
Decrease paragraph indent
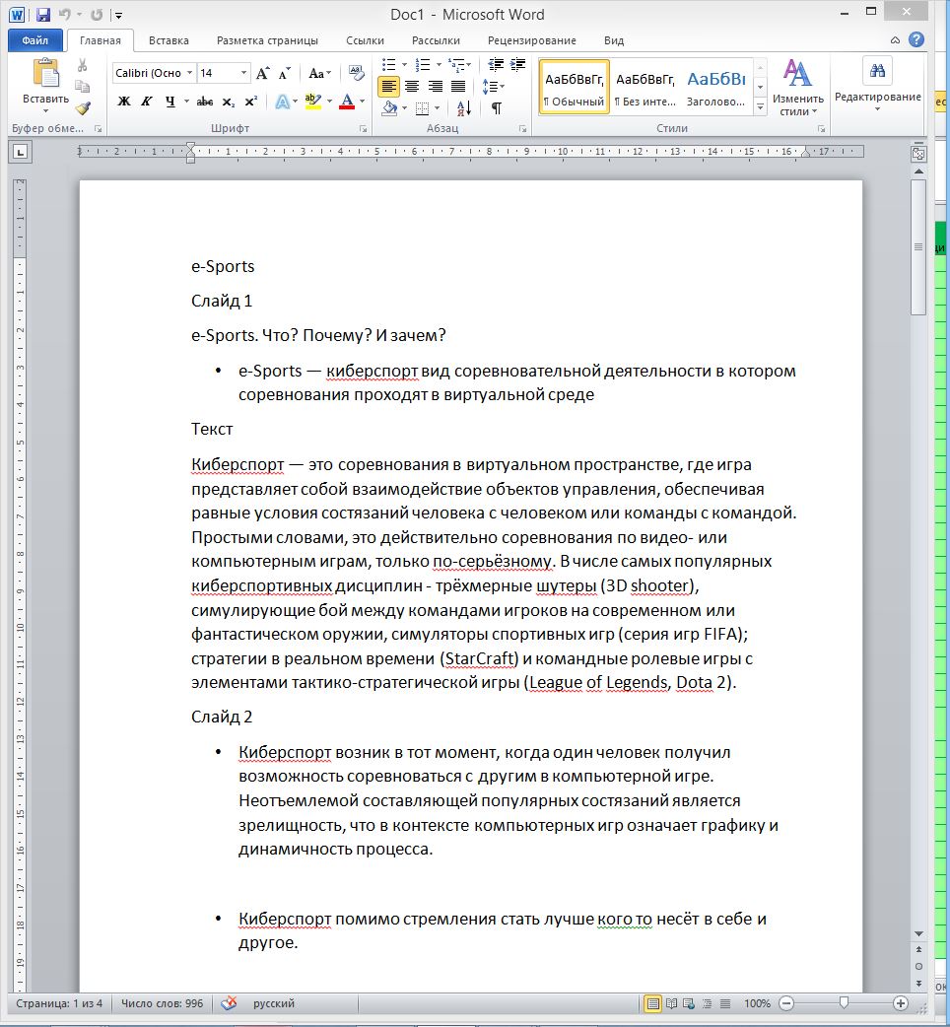[496, 64]
